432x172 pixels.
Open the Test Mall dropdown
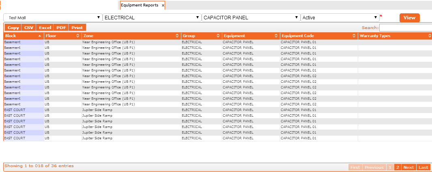click(x=53, y=18)
